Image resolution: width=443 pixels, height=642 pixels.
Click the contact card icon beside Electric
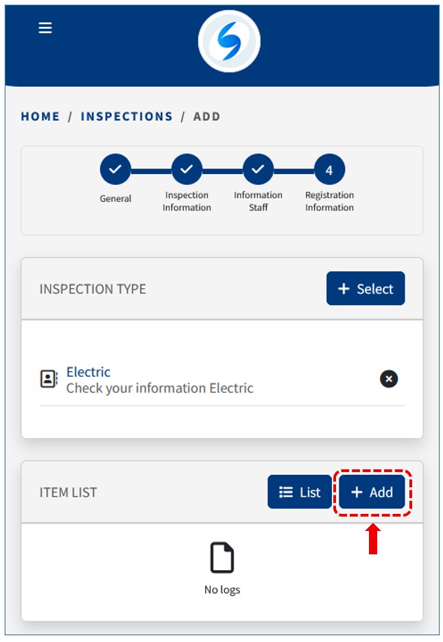coord(49,379)
